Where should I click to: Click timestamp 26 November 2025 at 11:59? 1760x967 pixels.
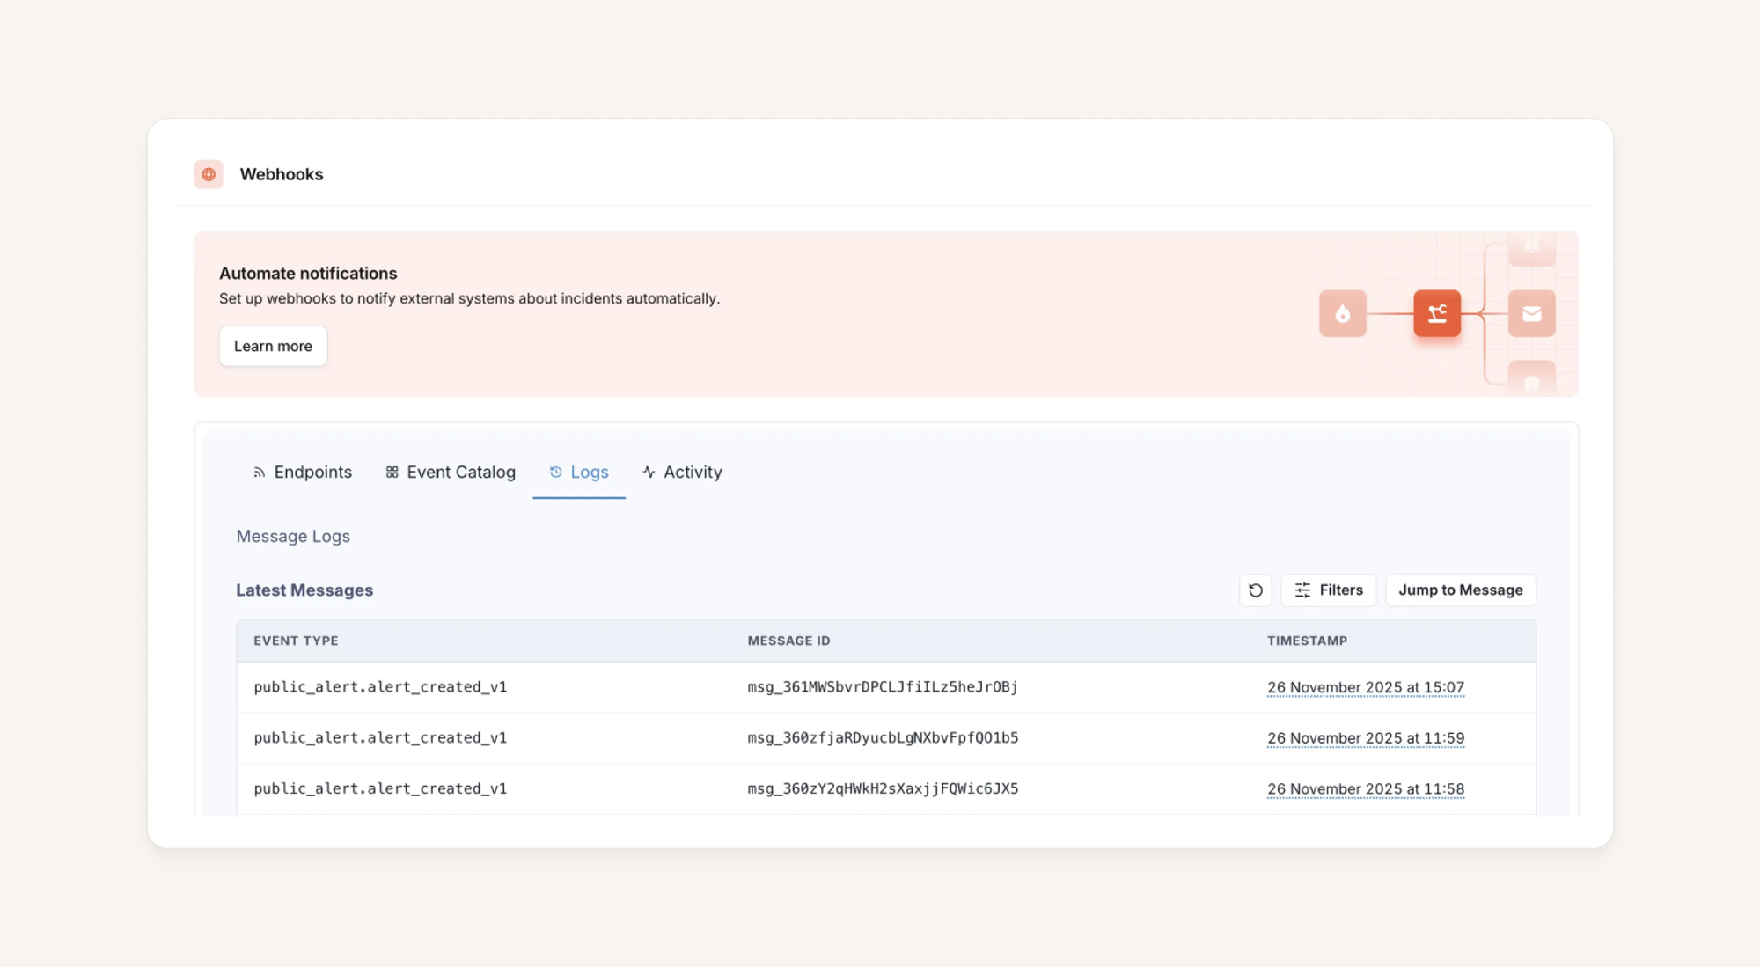pyautogui.click(x=1365, y=738)
